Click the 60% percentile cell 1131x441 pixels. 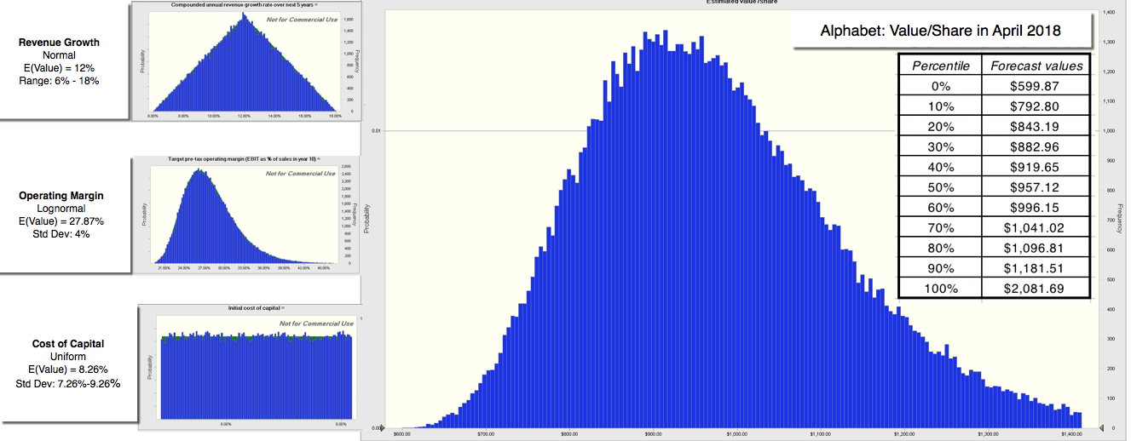click(940, 207)
